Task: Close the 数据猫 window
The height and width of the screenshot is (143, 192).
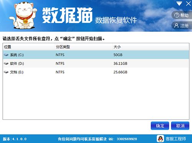Action: (x=188, y=3)
